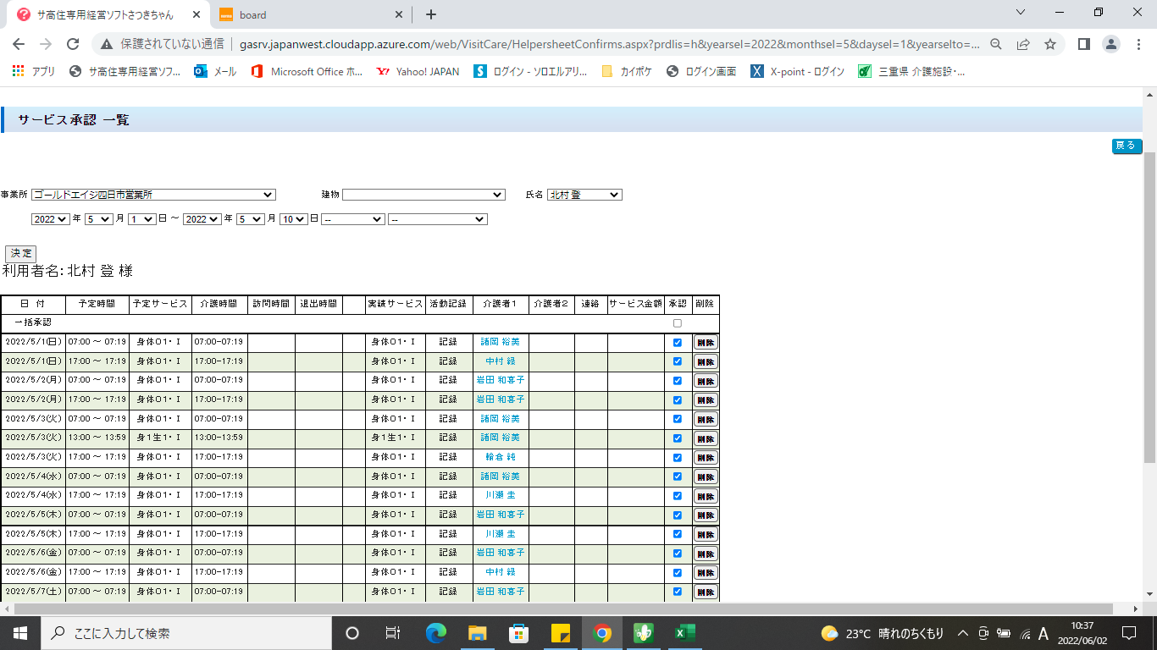
Task: Open File Explorer from taskbar
Action: pyautogui.click(x=477, y=633)
